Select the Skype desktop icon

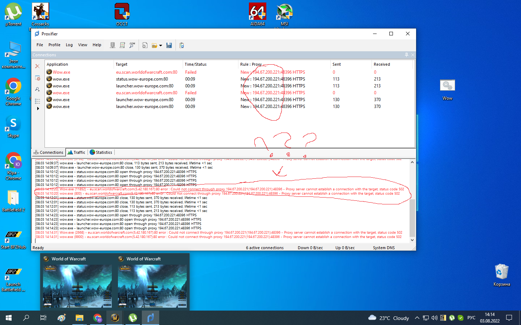[x=13, y=127]
